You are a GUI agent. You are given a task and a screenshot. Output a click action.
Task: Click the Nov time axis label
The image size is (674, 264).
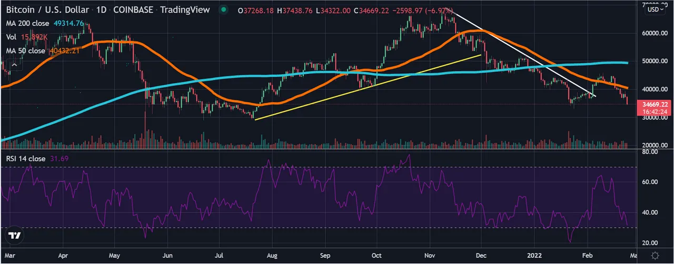(430, 255)
